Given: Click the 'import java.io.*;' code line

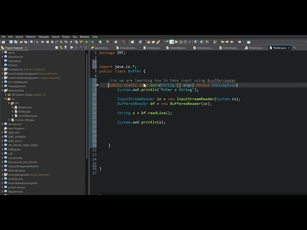Looking at the screenshot, I should click(118, 67).
